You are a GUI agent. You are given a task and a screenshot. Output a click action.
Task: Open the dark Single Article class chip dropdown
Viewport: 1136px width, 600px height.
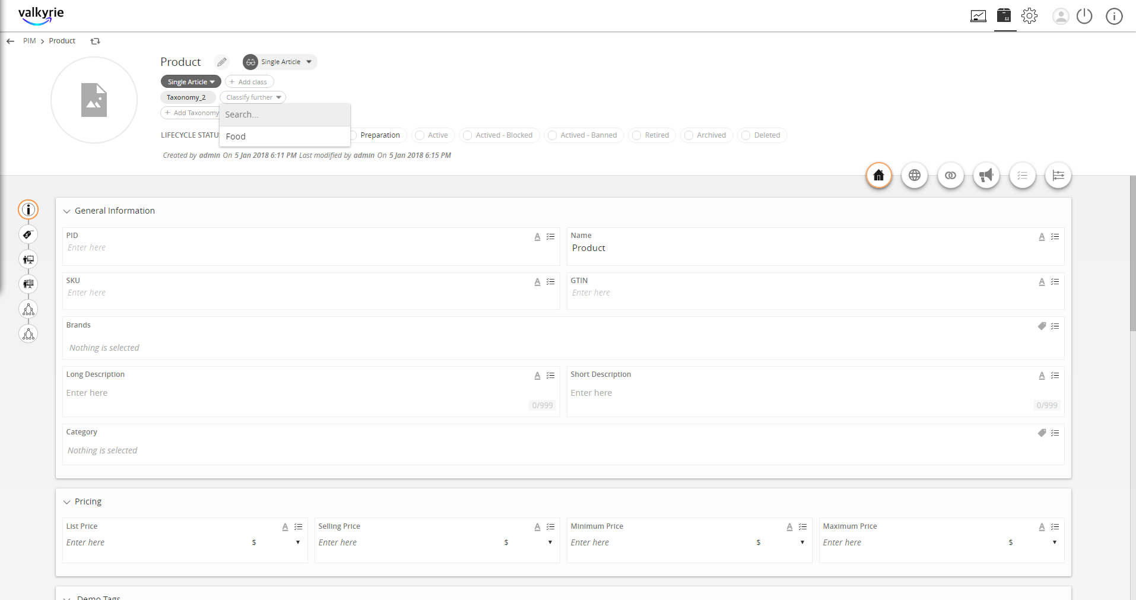tap(191, 82)
